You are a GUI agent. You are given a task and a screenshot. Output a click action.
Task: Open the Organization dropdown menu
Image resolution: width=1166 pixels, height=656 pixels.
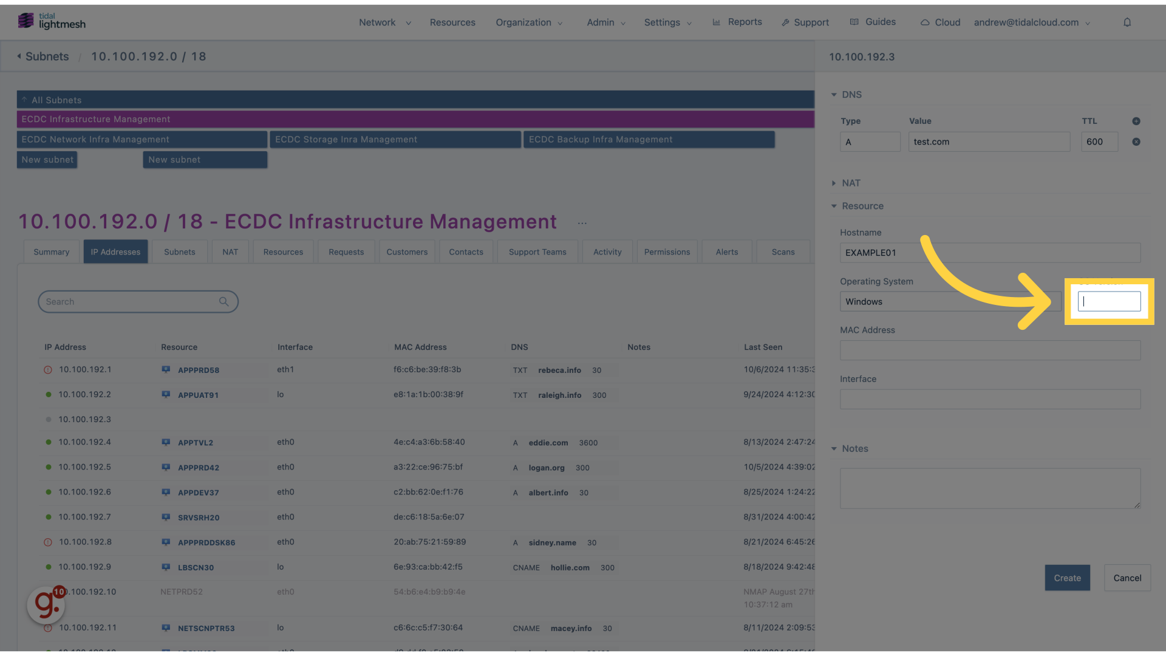coord(529,22)
